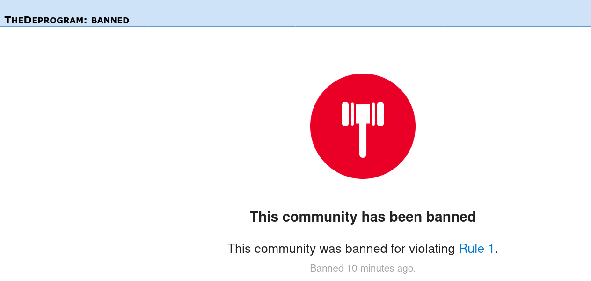Click the red area beneath the gavel handle

pos(363,168)
